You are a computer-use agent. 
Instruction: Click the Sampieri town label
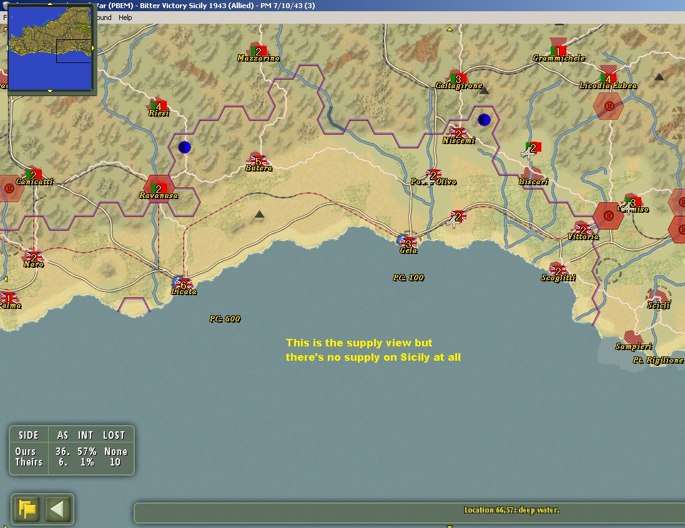click(x=633, y=346)
